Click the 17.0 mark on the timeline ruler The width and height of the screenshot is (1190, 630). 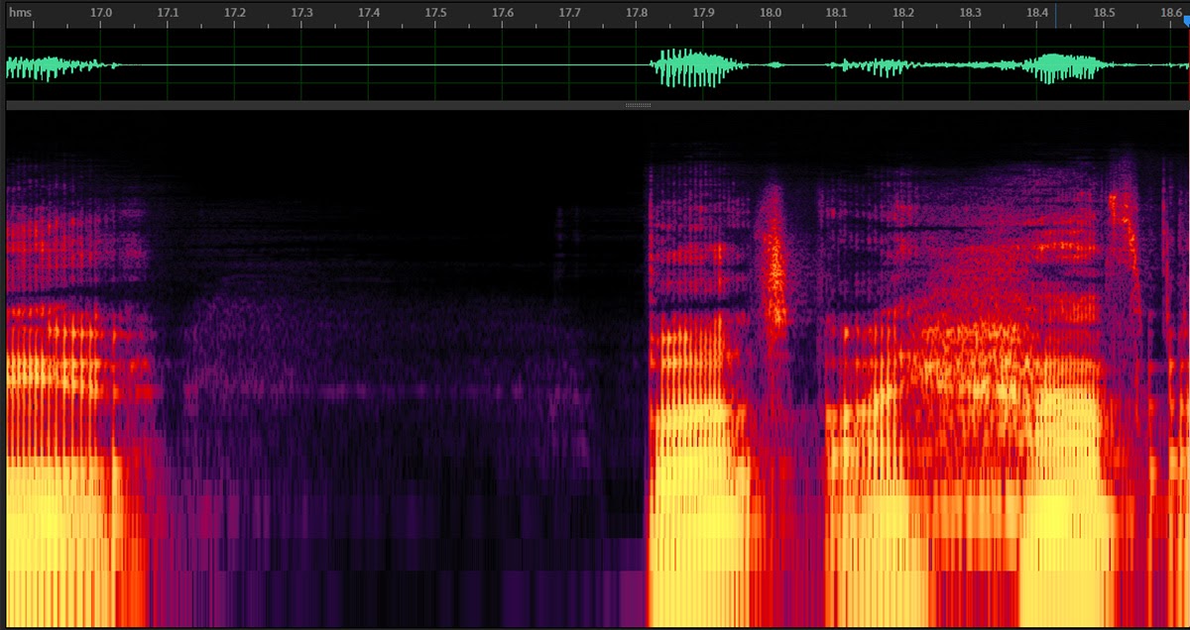coord(99,14)
